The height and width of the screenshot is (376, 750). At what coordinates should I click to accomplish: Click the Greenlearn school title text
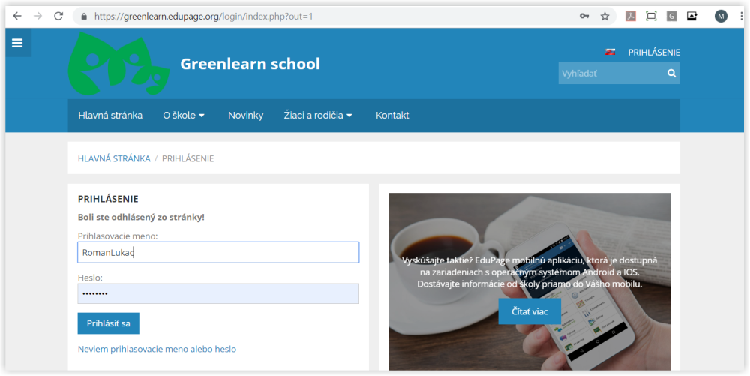tap(250, 64)
